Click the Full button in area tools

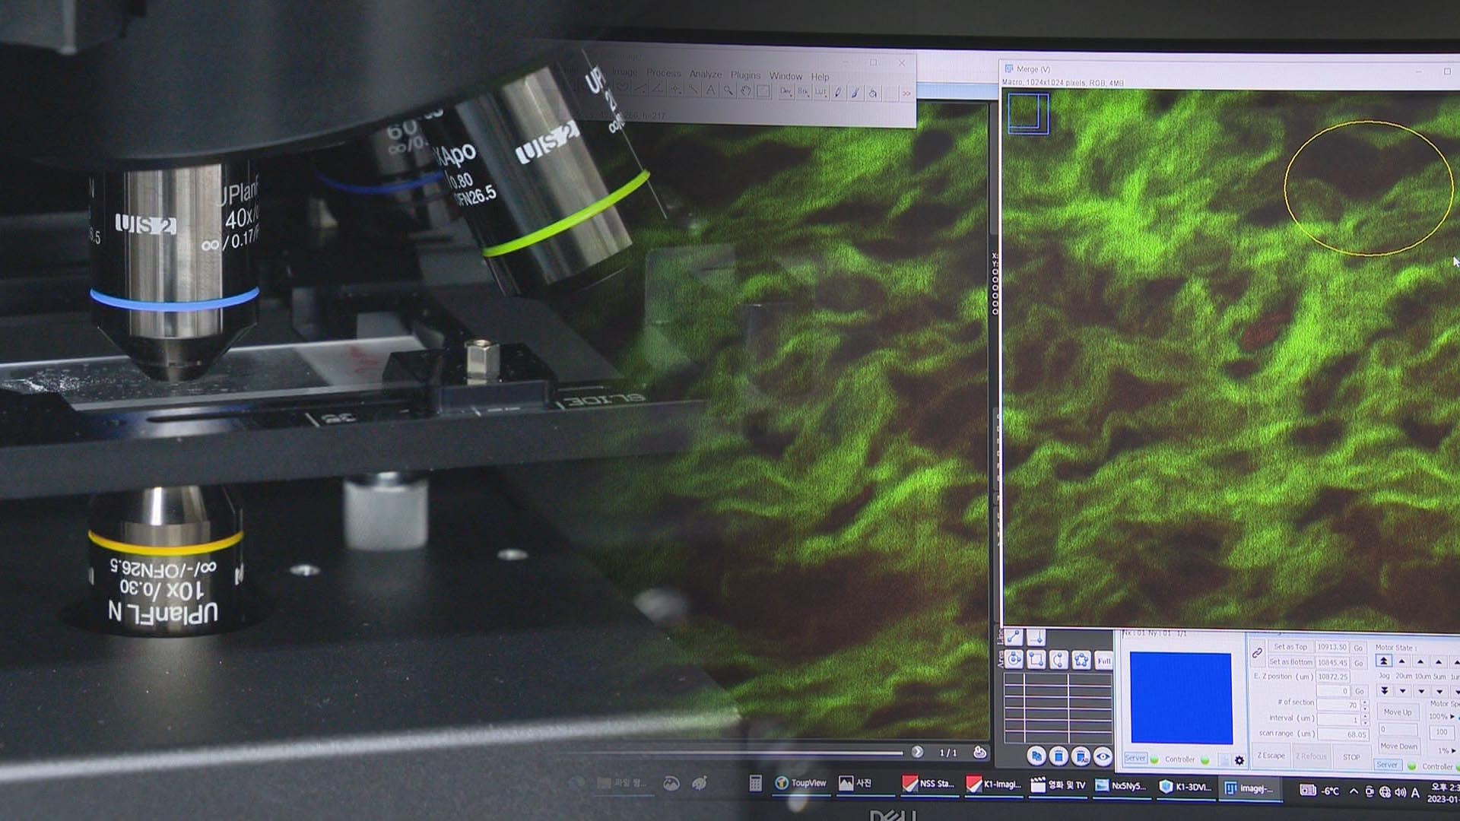pos(1104,661)
